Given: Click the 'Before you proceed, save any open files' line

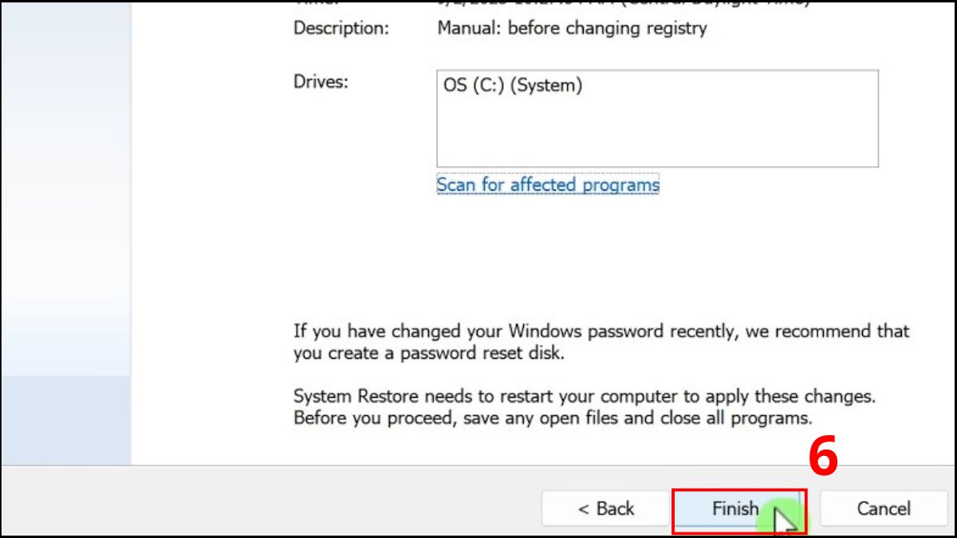Looking at the screenshot, I should click(x=553, y=418).
